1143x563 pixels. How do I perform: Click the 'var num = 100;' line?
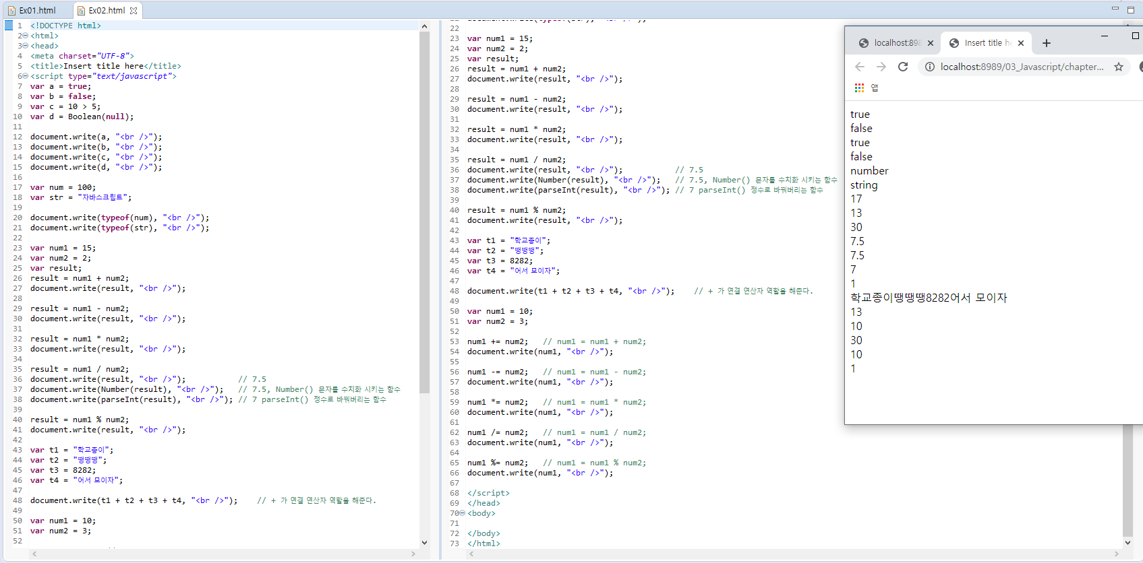click(63, 187)
